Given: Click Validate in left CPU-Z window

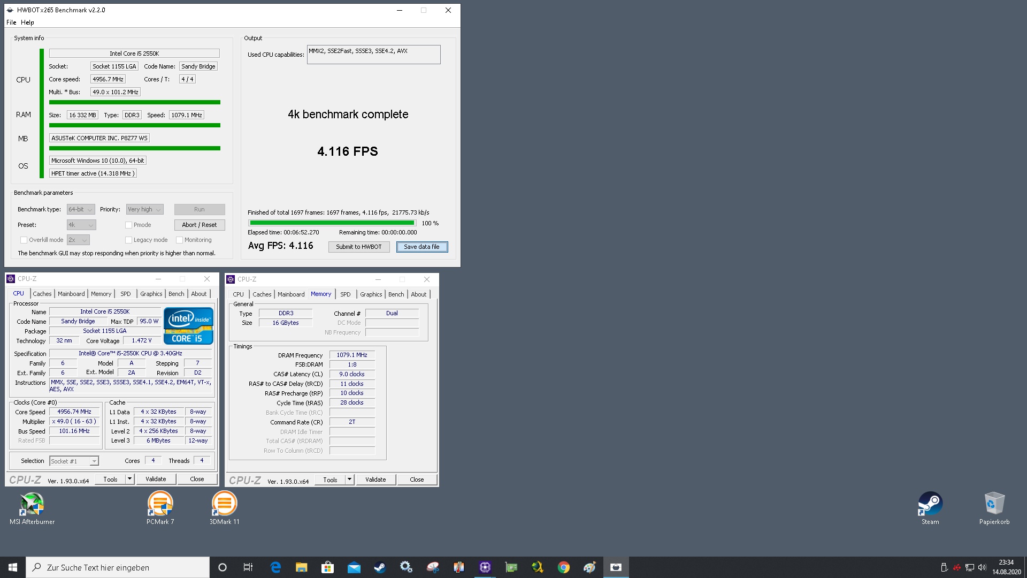Looking at the screenshot, I should 156,480.
